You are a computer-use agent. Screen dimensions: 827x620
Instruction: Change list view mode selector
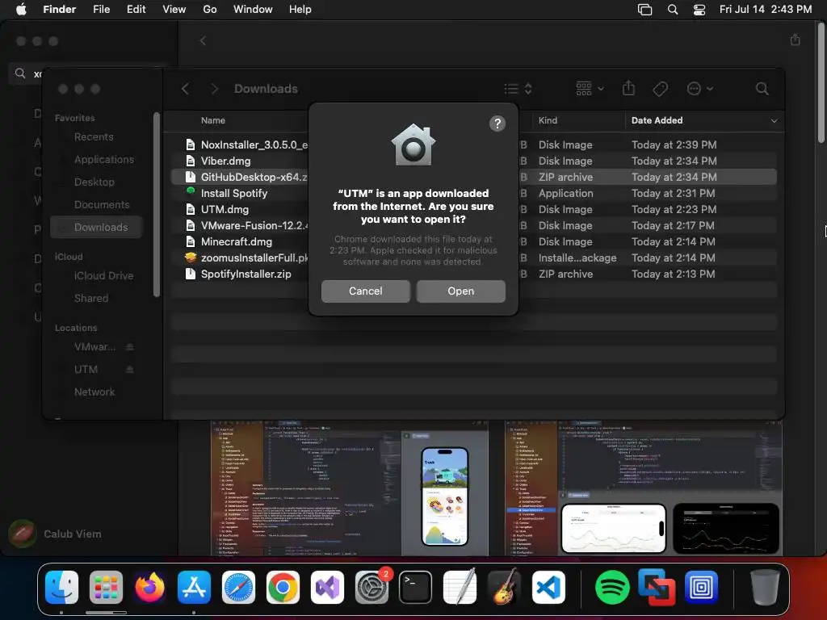518,89
